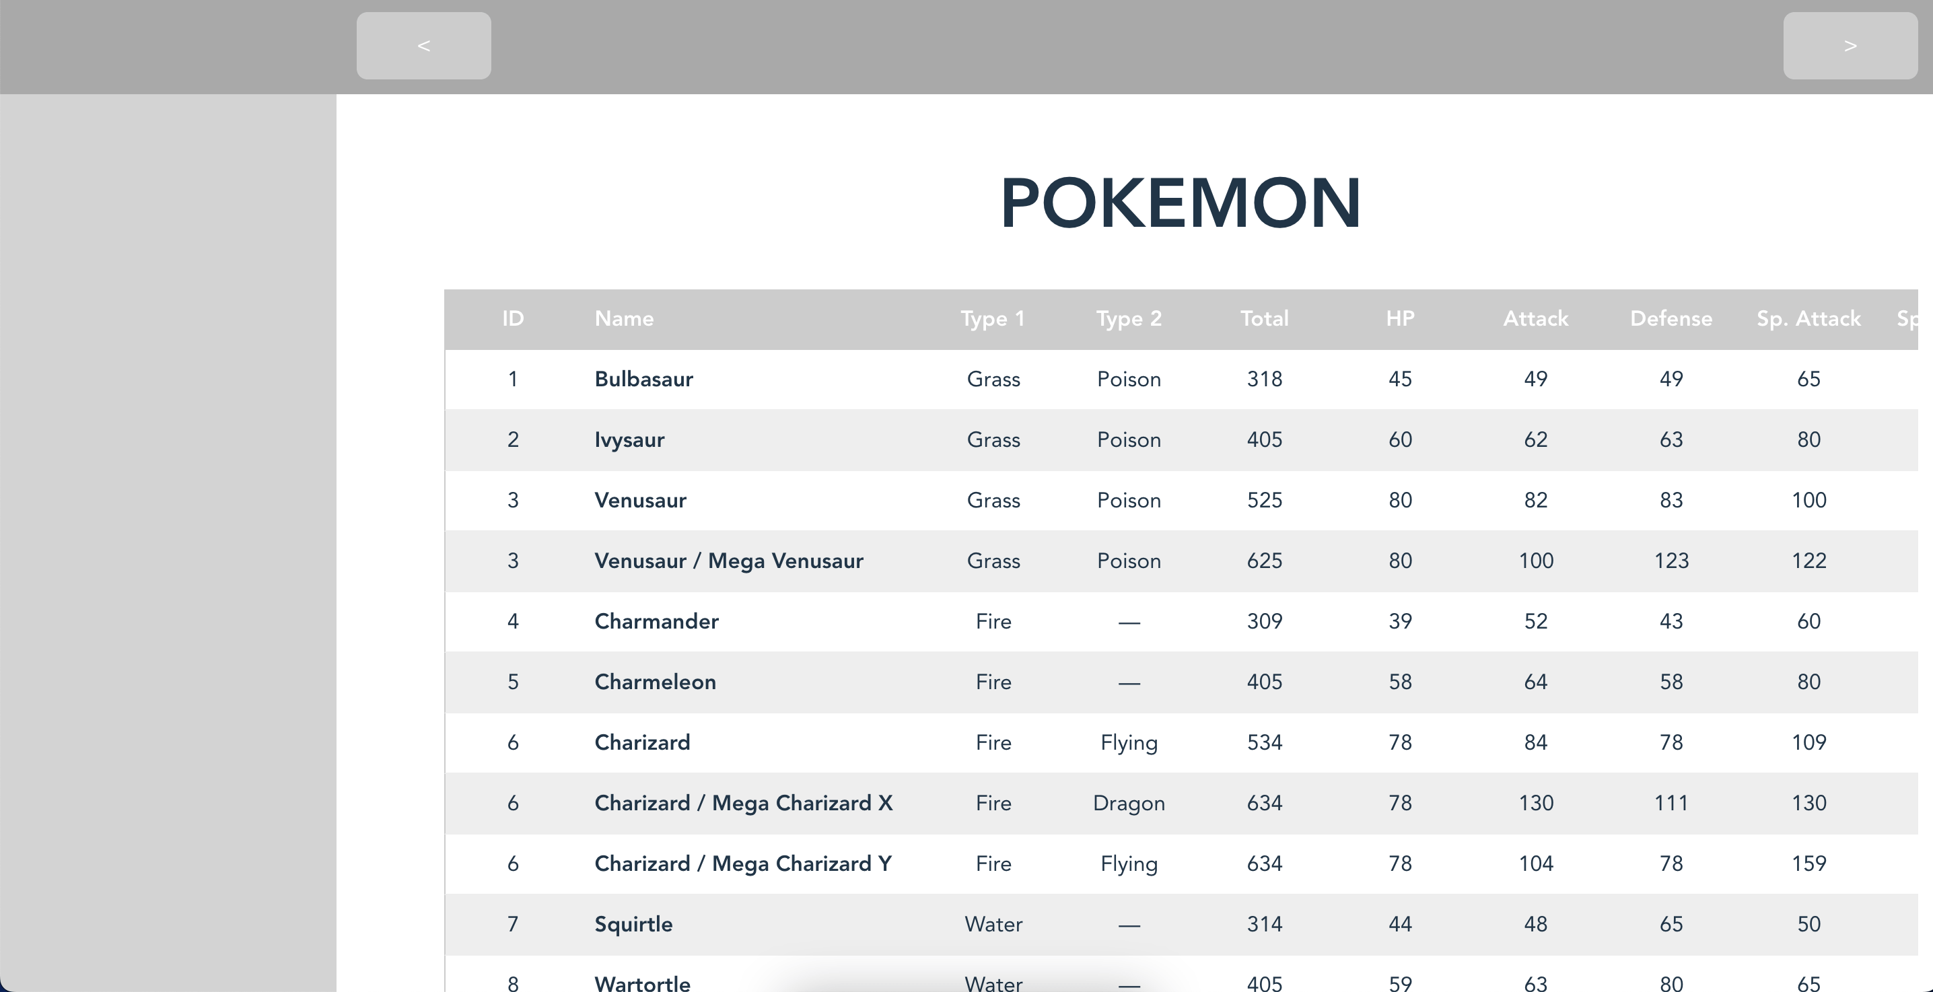
Task: Click Squirtle's Attack value 48
Action: (1535, 925)
